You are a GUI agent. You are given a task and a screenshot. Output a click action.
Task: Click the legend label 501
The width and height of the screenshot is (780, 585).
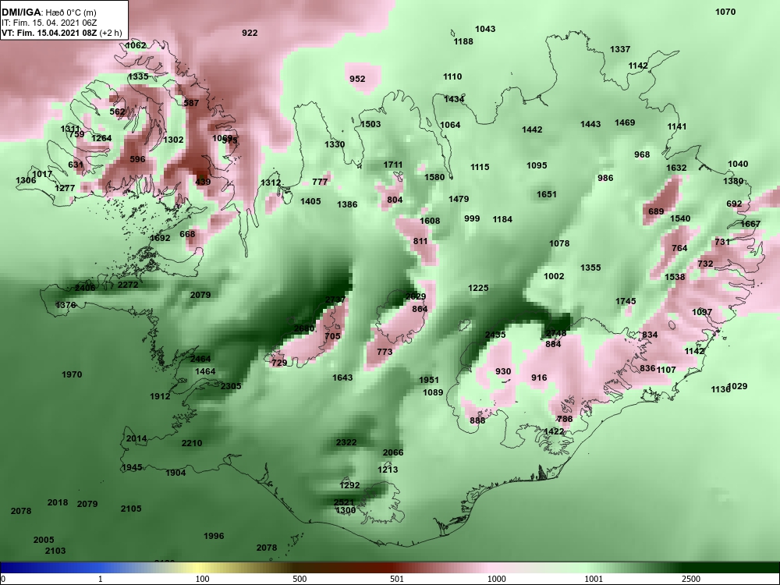[x=396, y=579]
